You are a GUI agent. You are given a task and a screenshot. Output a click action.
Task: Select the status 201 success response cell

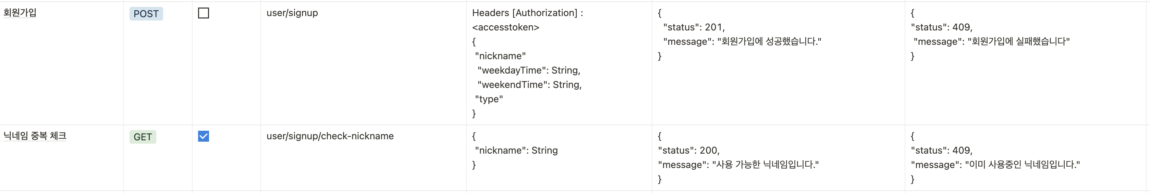coord(778,63)
